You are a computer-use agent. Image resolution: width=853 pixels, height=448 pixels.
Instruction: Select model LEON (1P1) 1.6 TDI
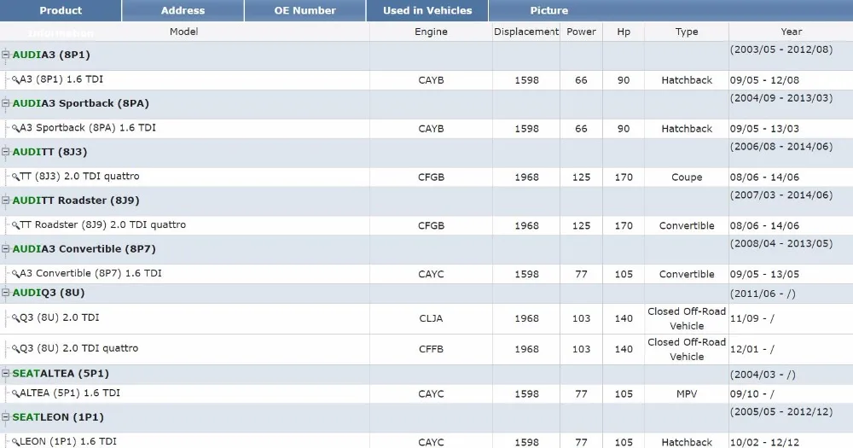point(68,441)
